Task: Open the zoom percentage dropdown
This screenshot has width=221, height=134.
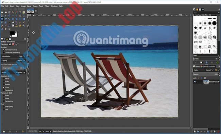Action: [48, 131]
